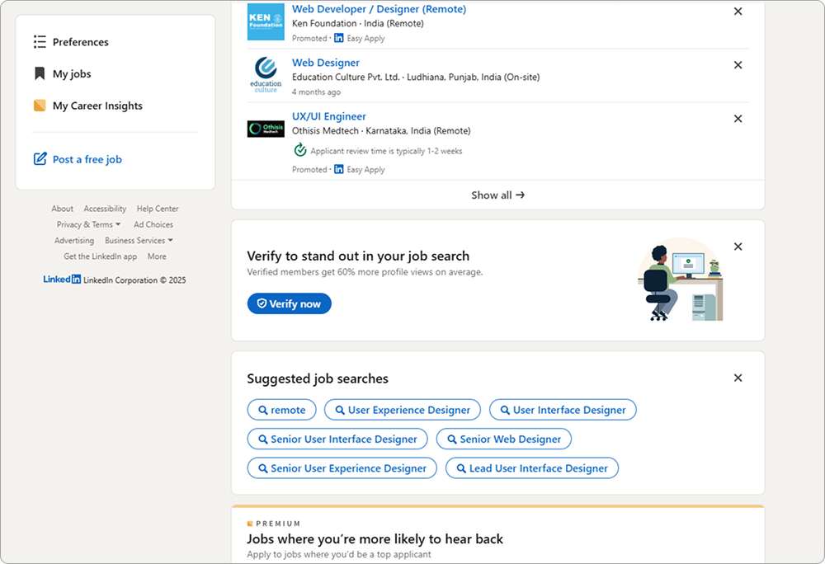Viewport: 825px width, 564px height.
Task: Click the Education Culture company logo
Action: pos(266,75)
